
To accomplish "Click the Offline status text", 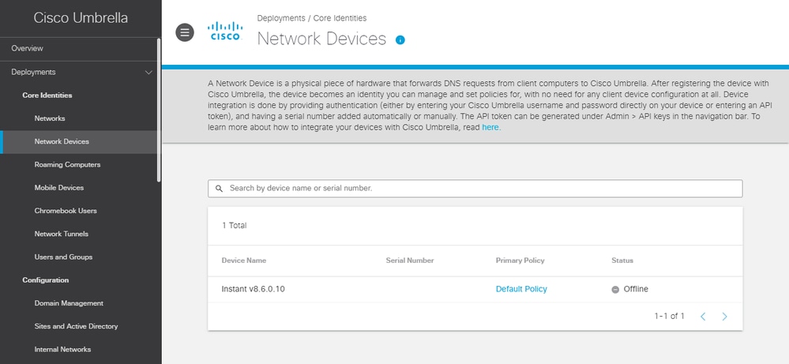I will [x=636, y=289].
